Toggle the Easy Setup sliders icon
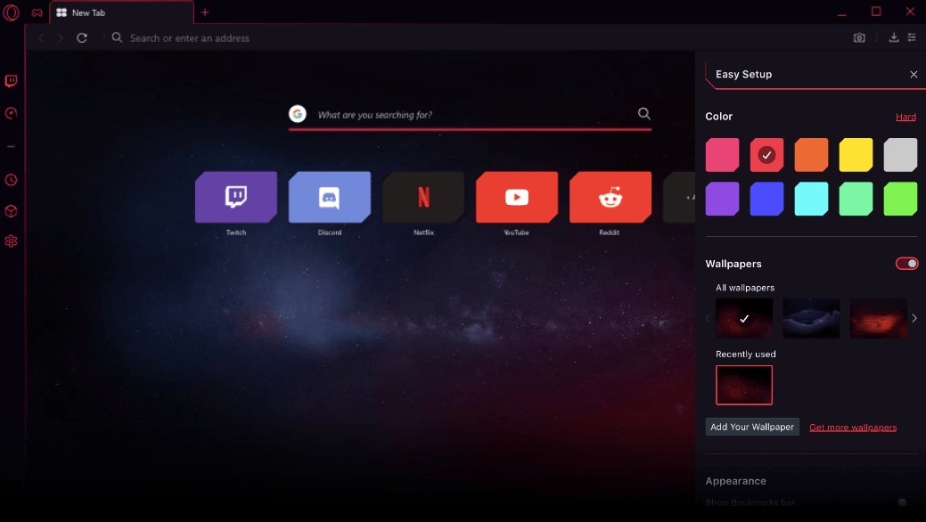The height and width of the screenshot is (522, 926). pos(912,37)
